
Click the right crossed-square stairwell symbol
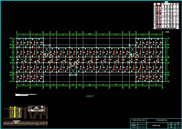pos(132,49)
